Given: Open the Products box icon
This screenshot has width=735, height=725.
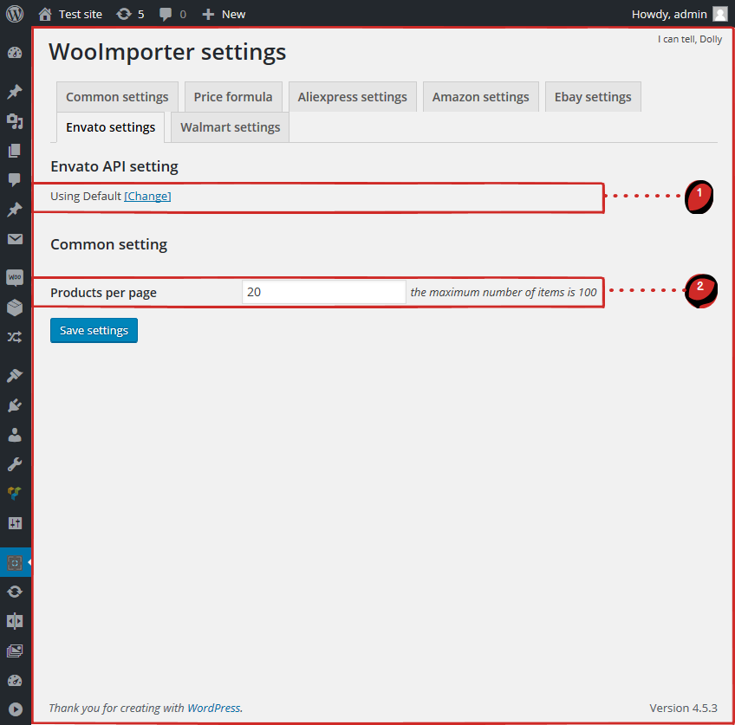Looking at the screenshot, I should 15,307.
